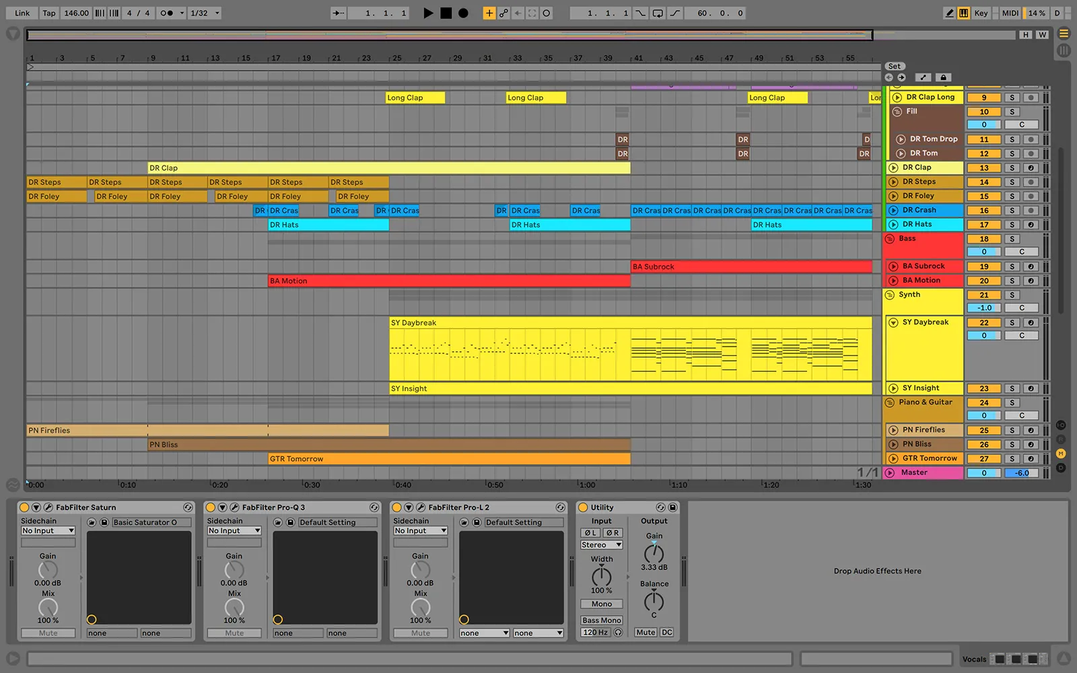Collapse the Bass group track

tap(889, 239)
